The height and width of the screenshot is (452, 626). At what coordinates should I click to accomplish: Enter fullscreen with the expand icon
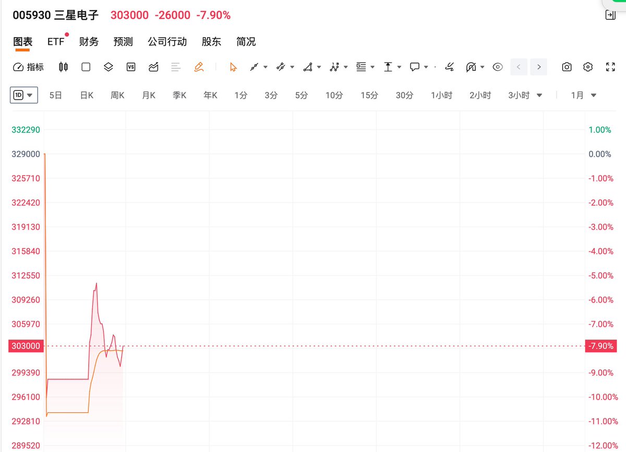click(610, 67)
